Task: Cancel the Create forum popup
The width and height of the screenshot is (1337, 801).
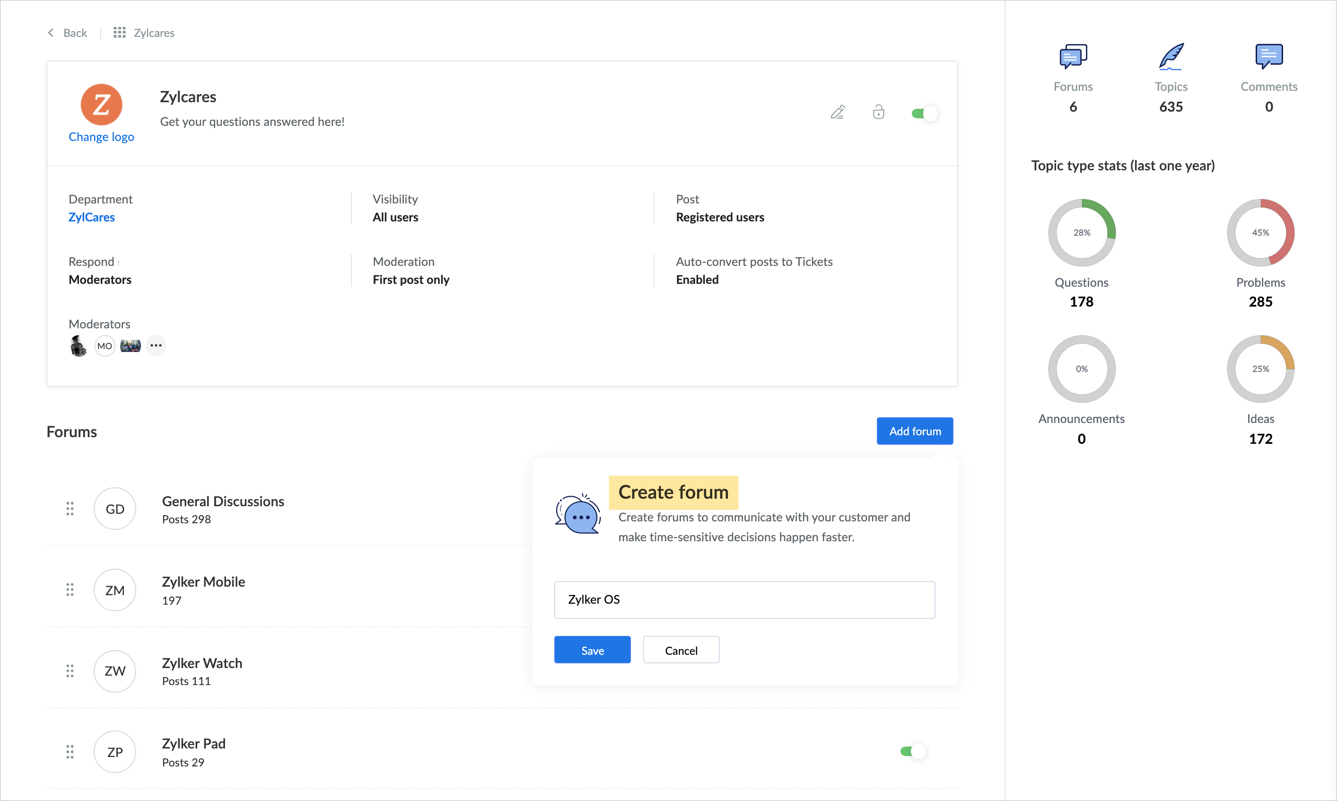Action: [681, 650]
